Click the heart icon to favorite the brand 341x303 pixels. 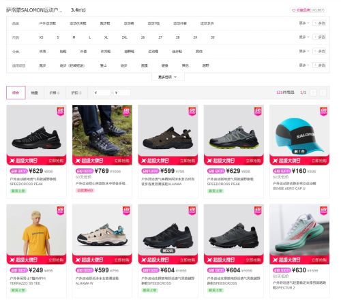(293, 10)
